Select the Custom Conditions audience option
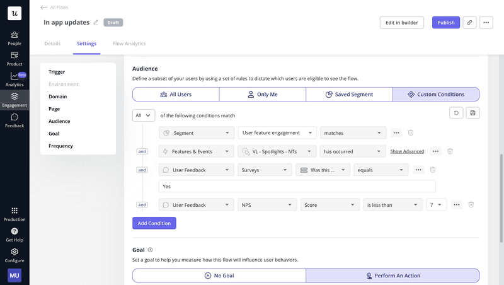The width and height of the screenshot is (504, 285). 436,94
